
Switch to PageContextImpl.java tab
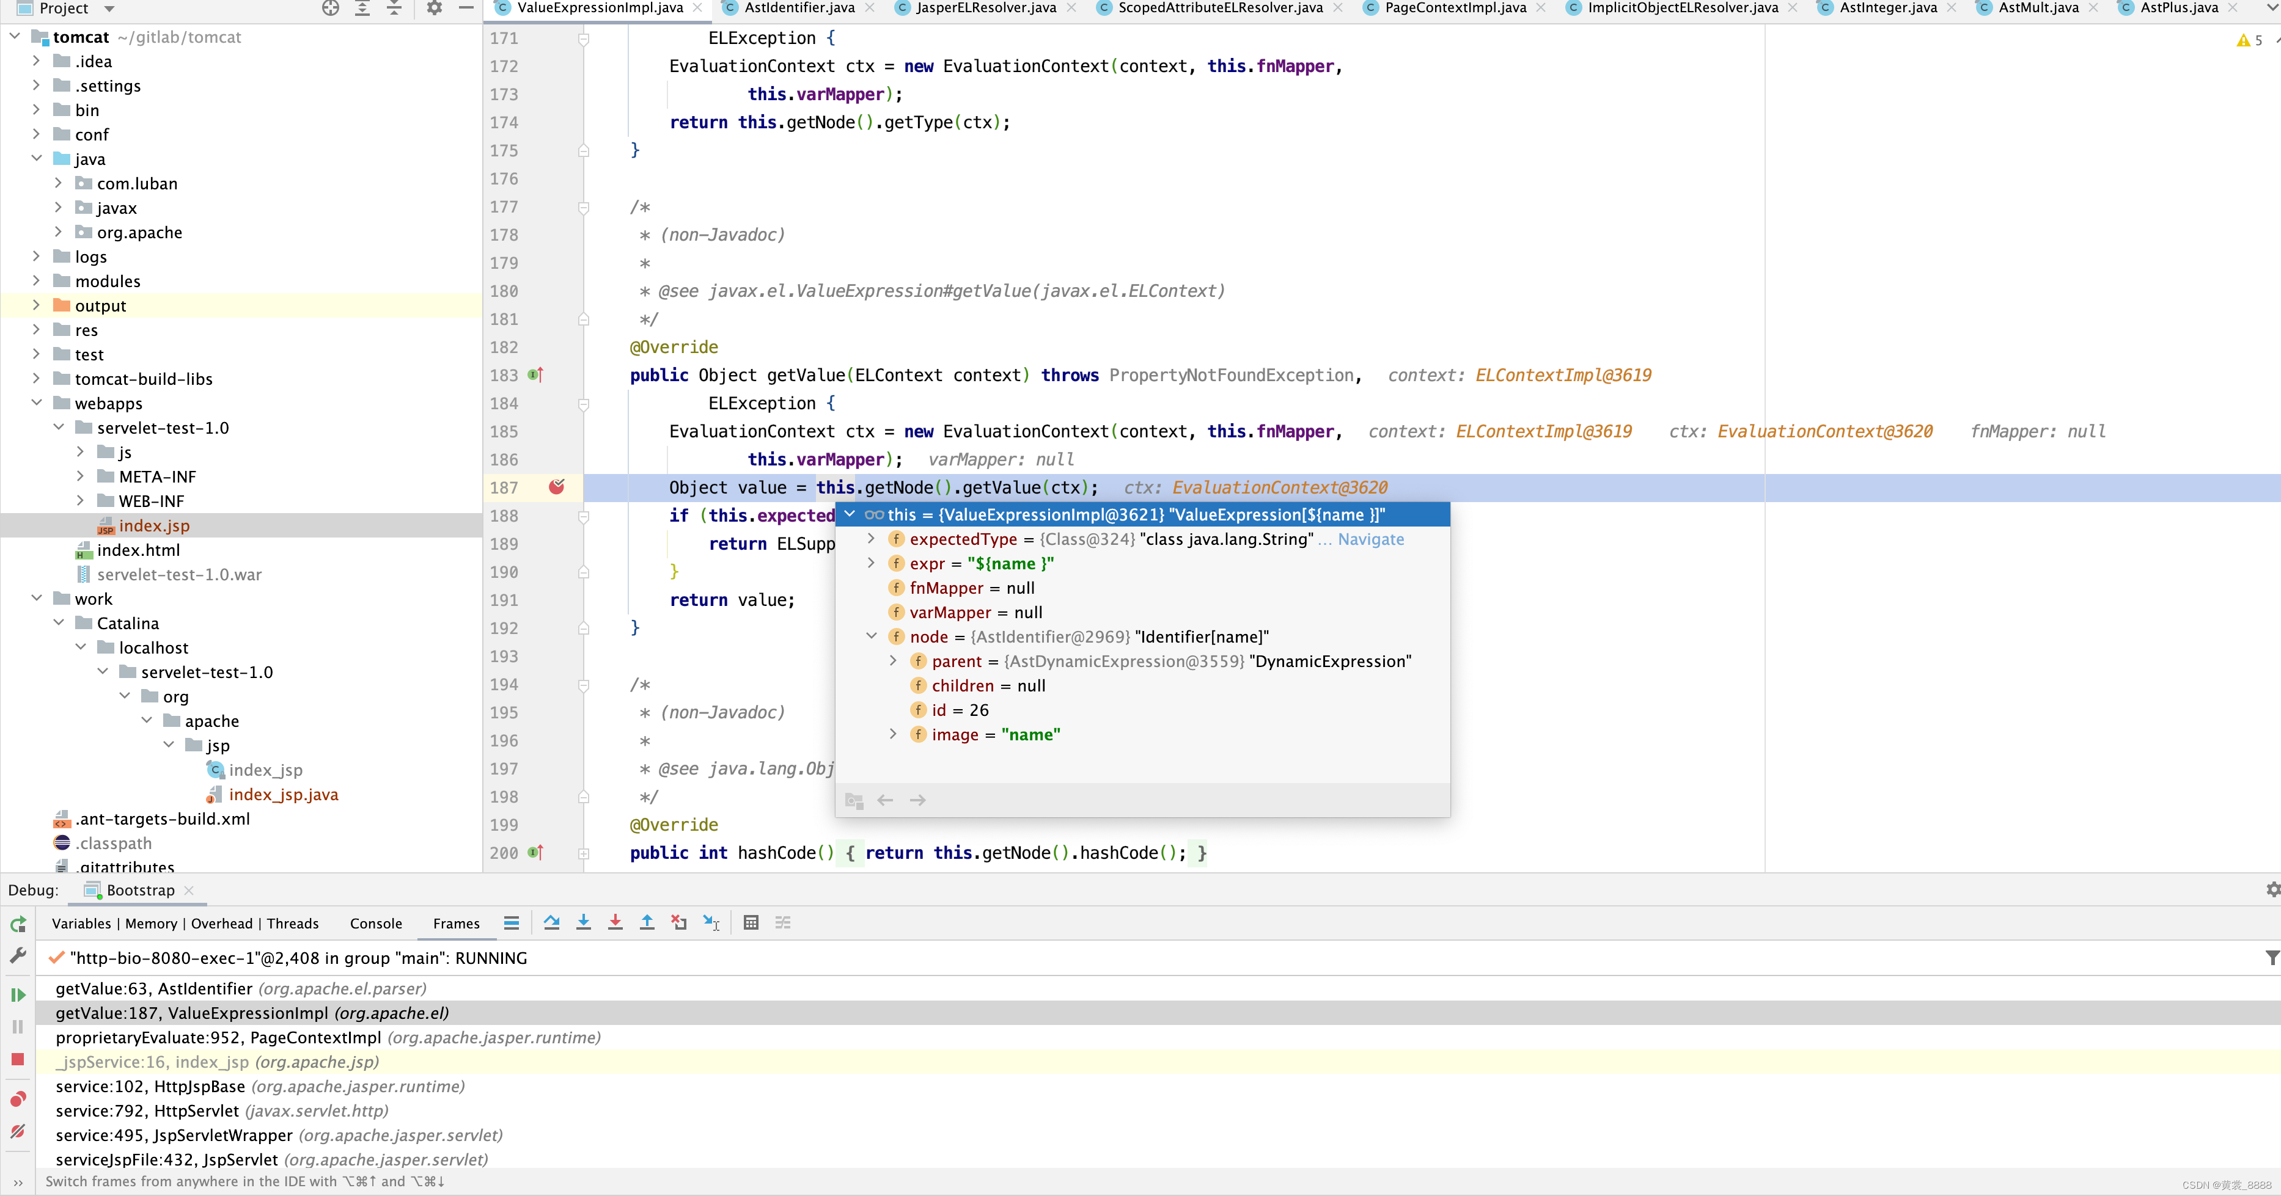tap(1454, 8)
